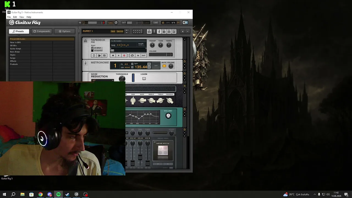Minimize the Tapedeck Pre module
This screenshot has width=352, height=198.
coord(185,39)
